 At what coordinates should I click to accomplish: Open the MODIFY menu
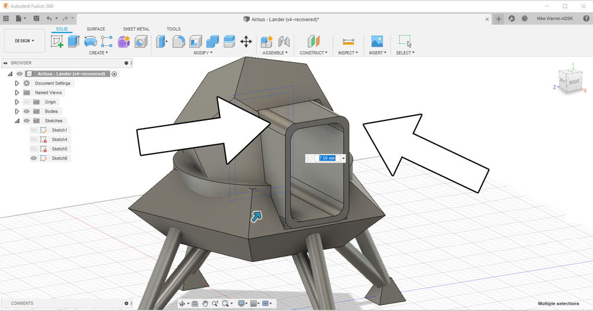pos(203,53)
